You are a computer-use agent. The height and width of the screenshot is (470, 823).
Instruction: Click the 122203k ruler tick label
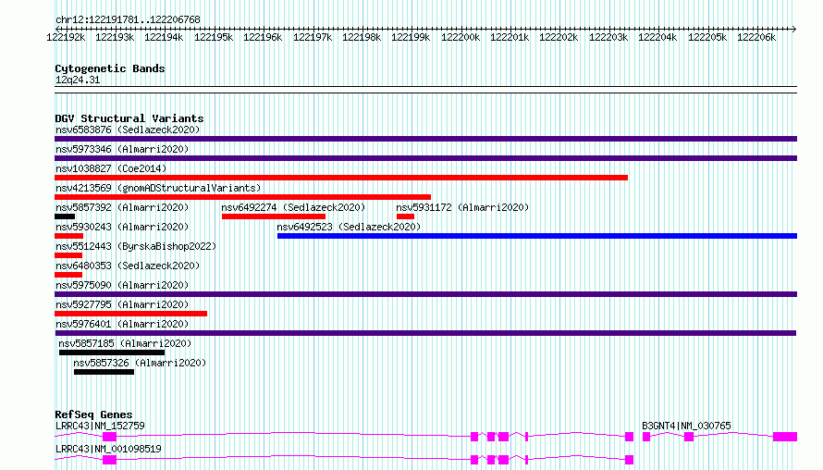point(608,37)
